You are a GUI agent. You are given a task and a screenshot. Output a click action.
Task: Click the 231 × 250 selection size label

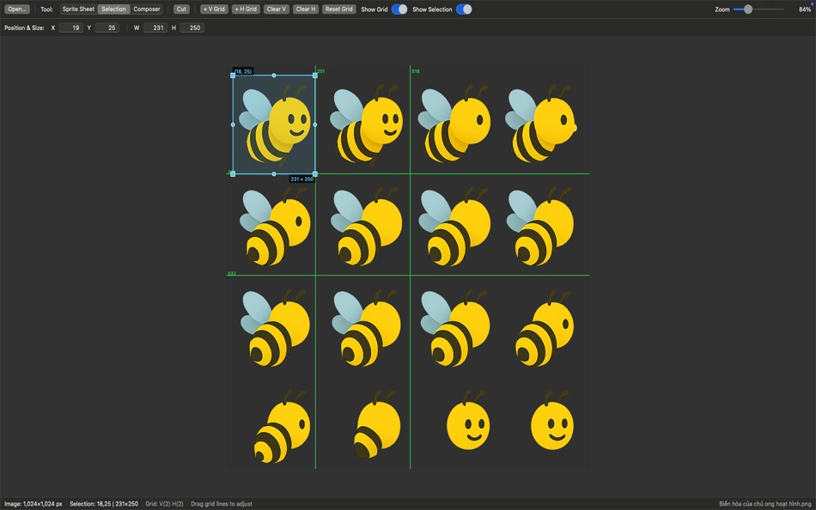point(301,178)
